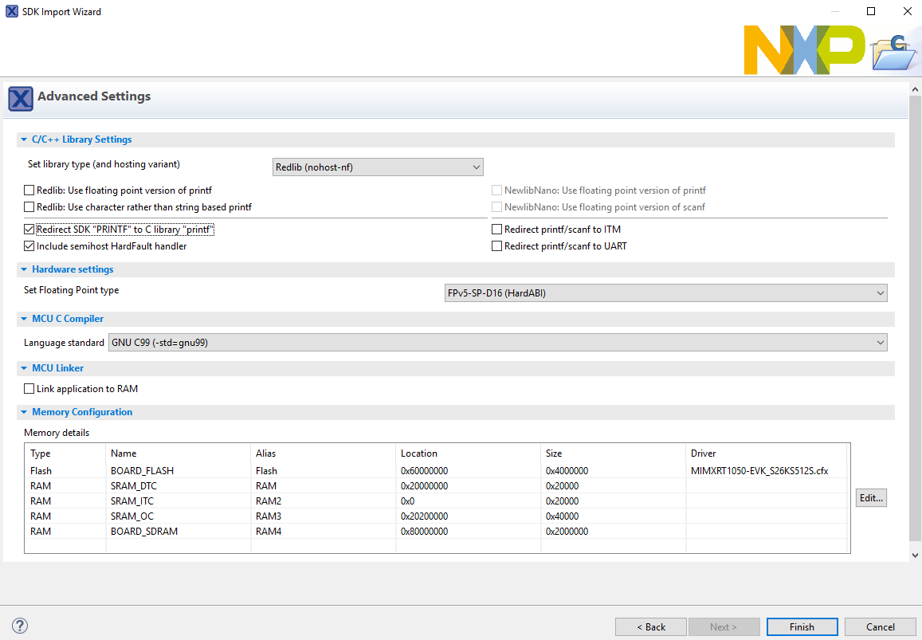Select the BOARD_FLASH memory row
The width and height of the screenshot is (922, 640).
[142, 471]
